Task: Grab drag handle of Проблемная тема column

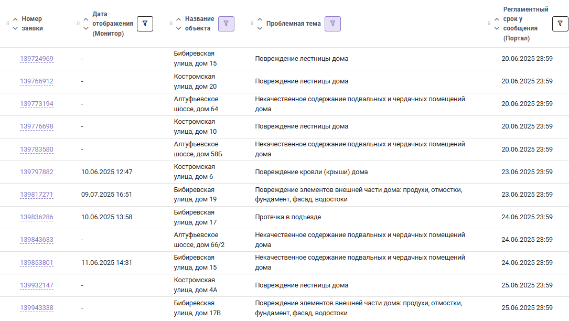Action: click(252, 24)
